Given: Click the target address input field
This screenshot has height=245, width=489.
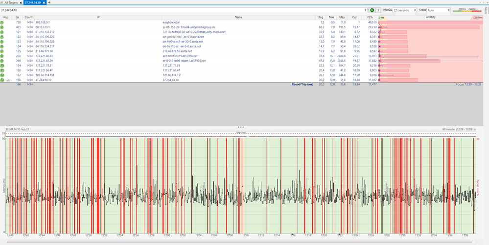Looking at the screenshot, I should pos(181,10).
